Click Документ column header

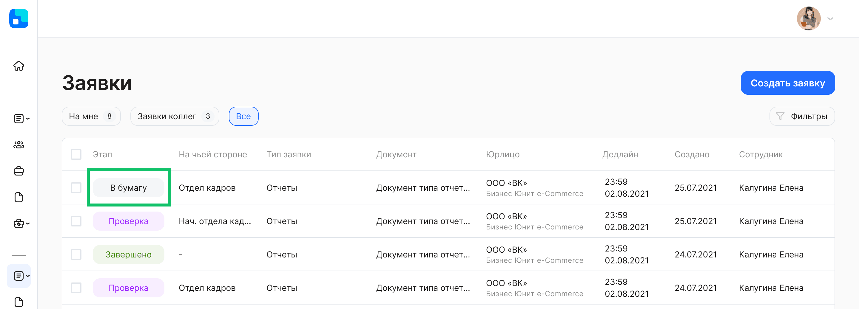click(396, 154)
